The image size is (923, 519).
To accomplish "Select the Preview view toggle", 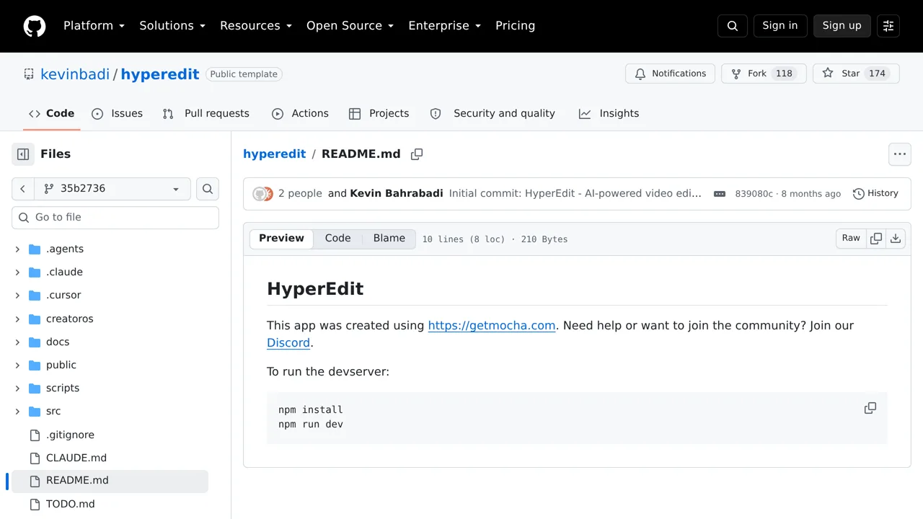I will 282,239.
